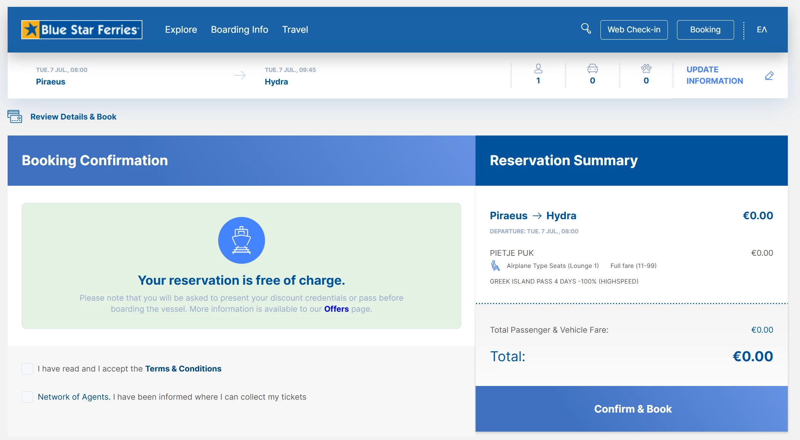This screenshot has width=800, height=440.
Task: Open the Travel menu
Action: coord(295,30)
